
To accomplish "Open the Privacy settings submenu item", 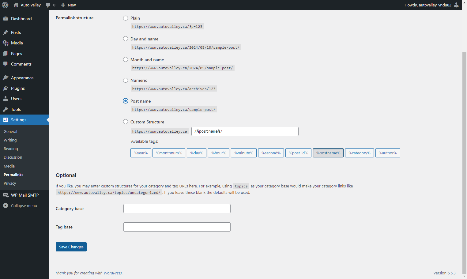I will coord(10,183).
